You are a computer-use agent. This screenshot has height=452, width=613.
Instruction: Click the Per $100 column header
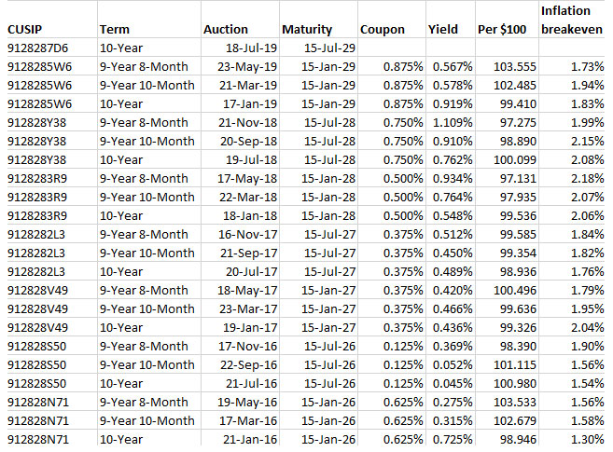pyautogui.click(x=500, y=30)
